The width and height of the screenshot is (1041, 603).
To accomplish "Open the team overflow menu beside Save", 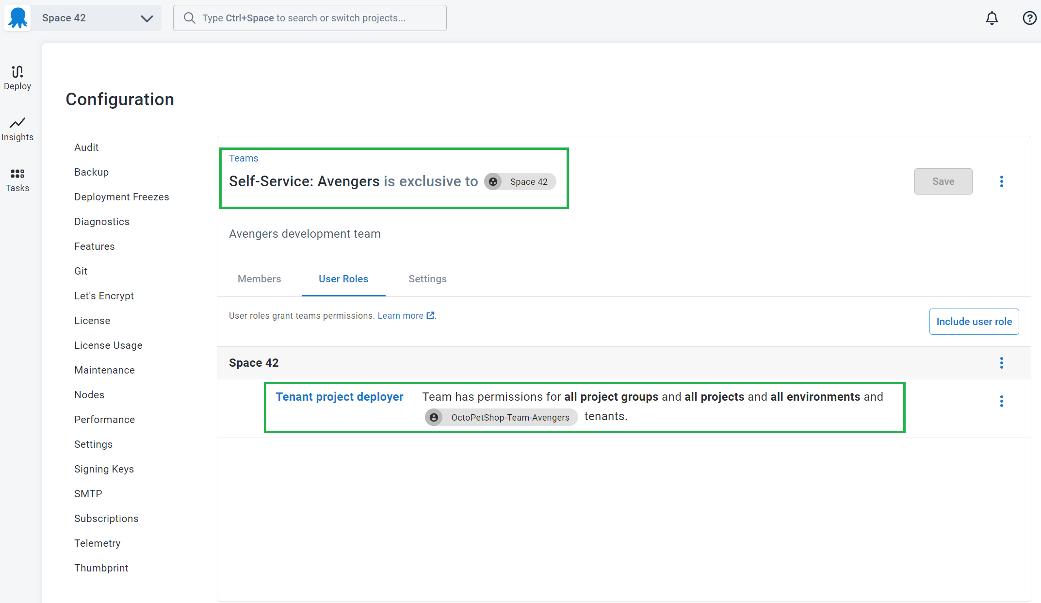I will 1002,181.
